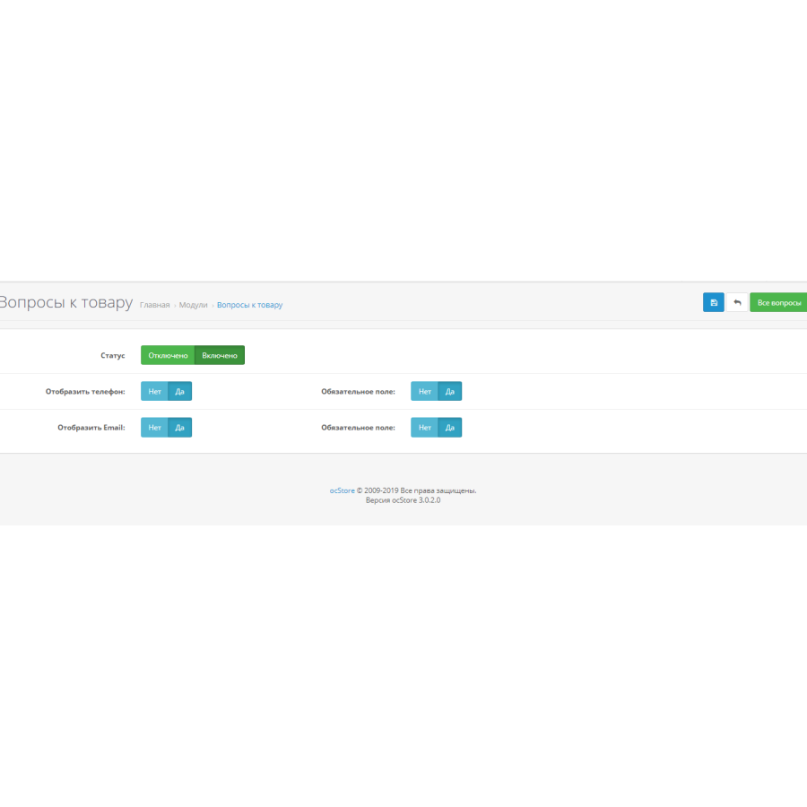Set status to Включено
Image resolution: width=807 pixels, height=807 pixels.
pyautogui.click(x=220, y=355)
